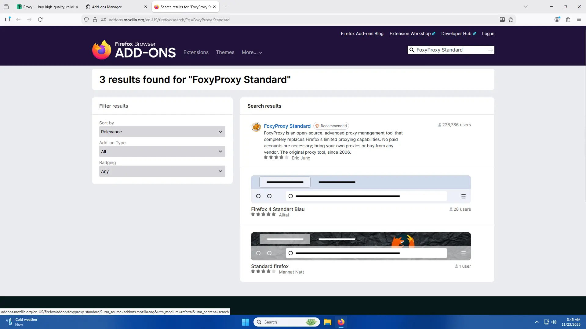Click the Firefox 4 Standart Blau title

coord(278,209)
